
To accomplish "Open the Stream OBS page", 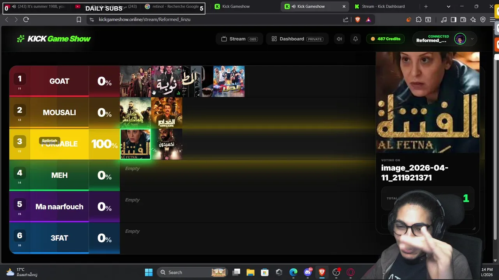I will (x=239, y=39).
